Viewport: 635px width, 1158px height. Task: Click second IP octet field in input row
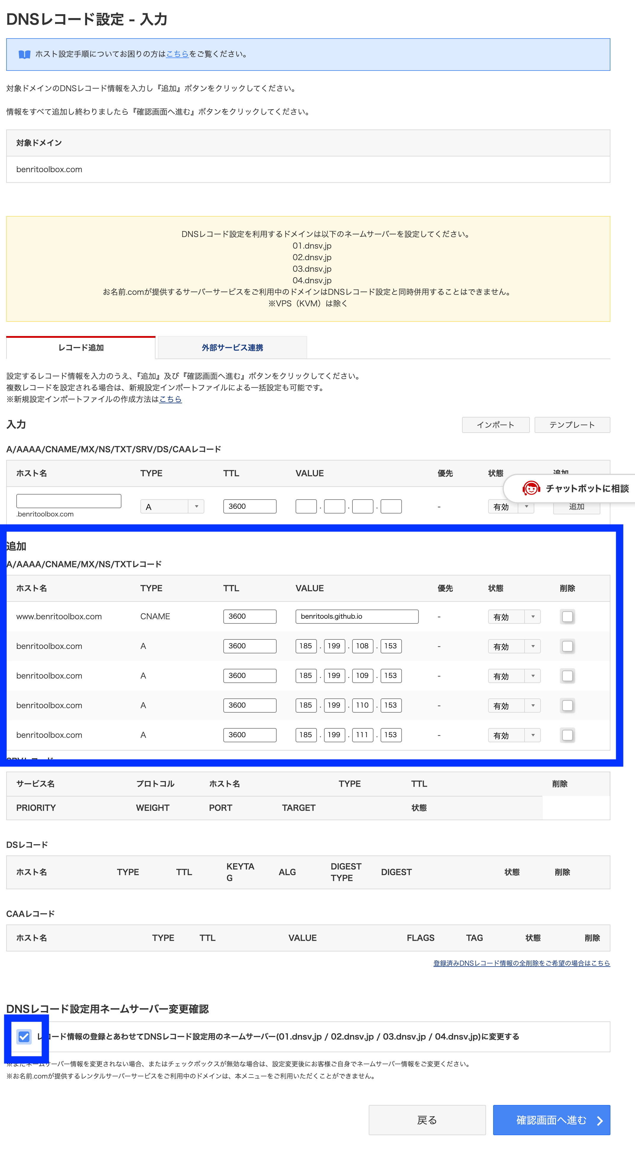[334, 506]
